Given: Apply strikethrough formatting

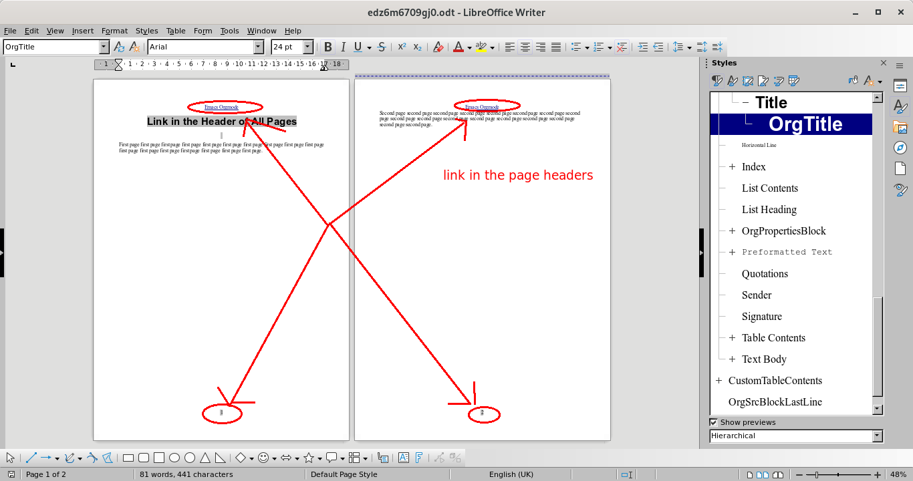Looking at the screenshot, I should (x=381, y=47).
